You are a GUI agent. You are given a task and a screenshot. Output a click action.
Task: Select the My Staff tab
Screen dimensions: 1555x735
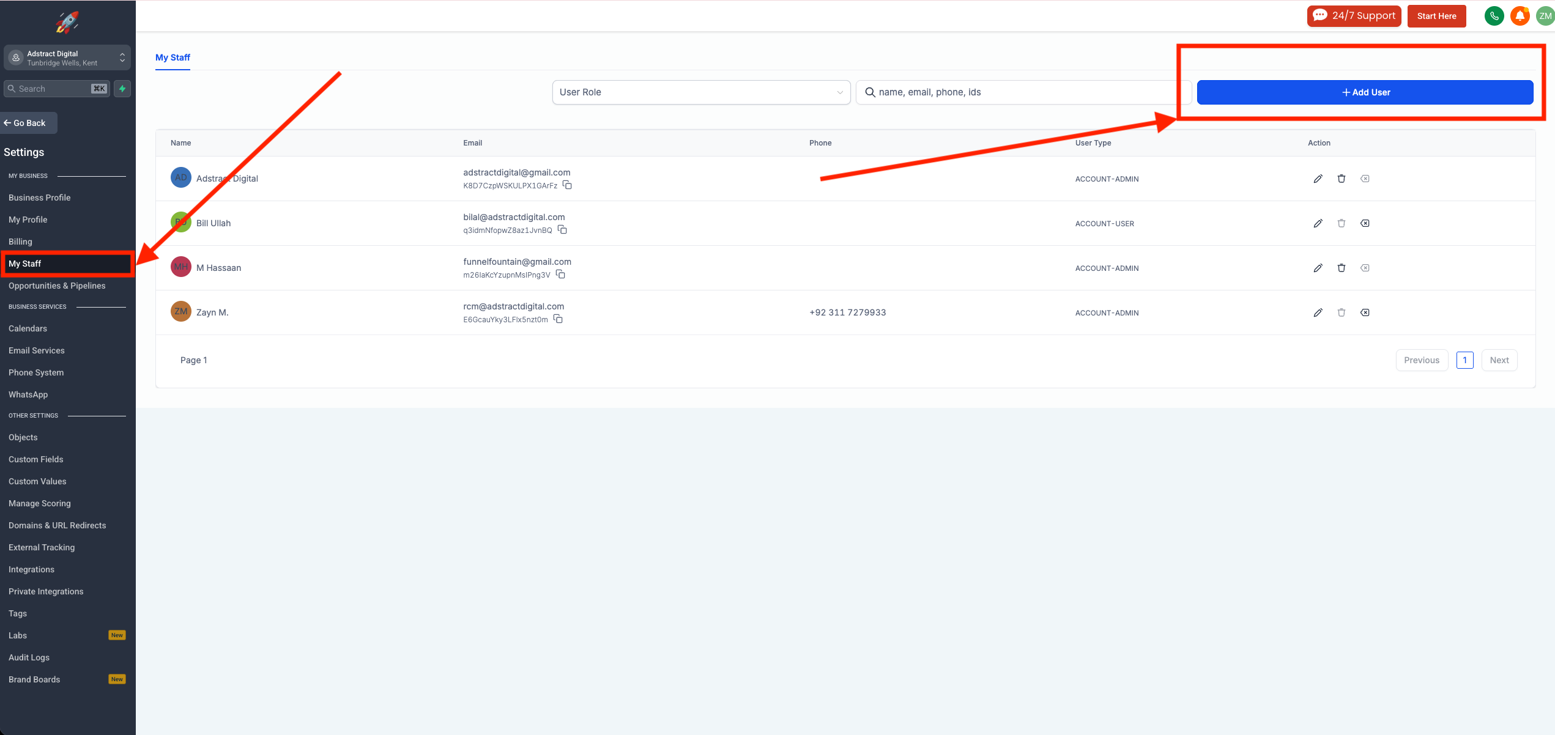(x=173, y=57)
